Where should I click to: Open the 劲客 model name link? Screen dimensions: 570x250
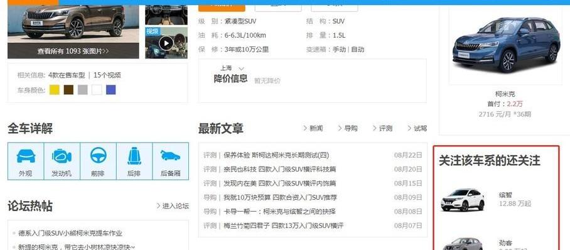pos(506,242)
